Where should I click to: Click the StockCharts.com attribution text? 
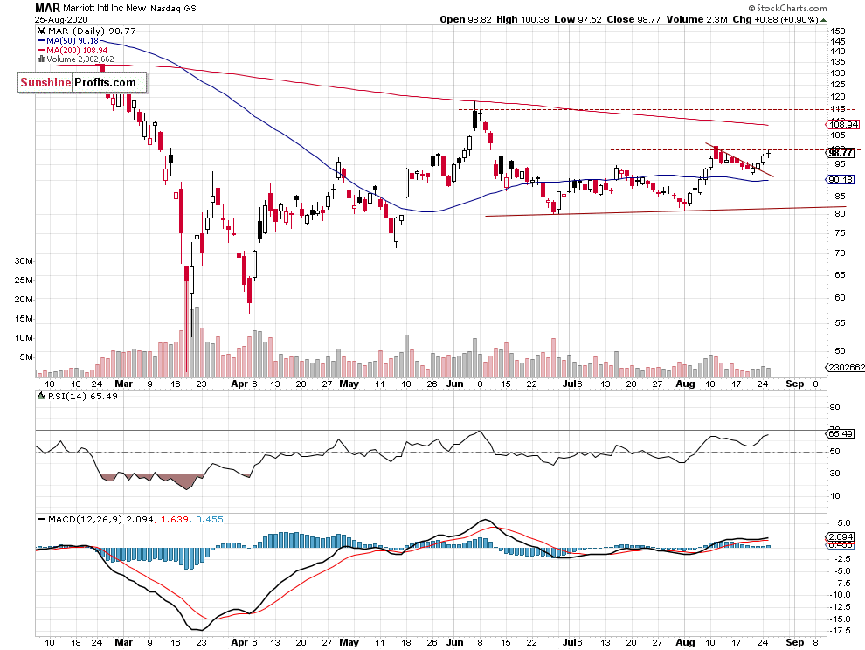click(788, 8)
